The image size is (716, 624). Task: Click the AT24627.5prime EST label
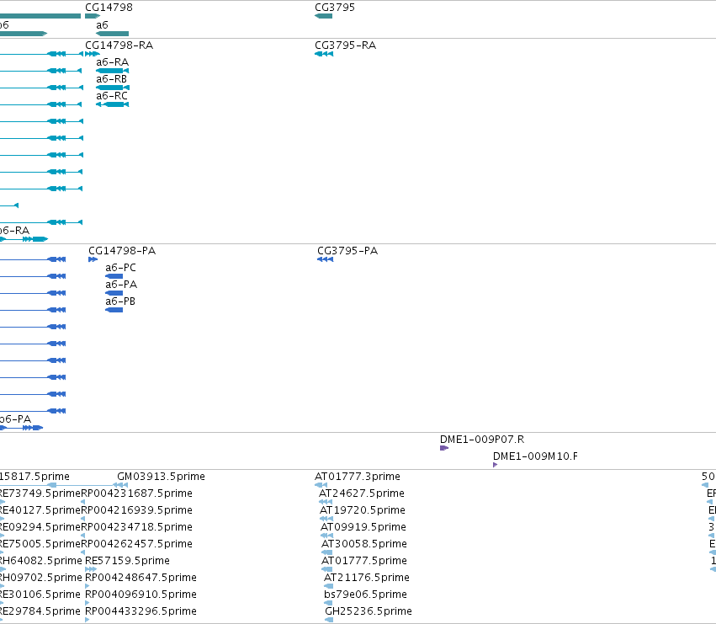(362, 493)
